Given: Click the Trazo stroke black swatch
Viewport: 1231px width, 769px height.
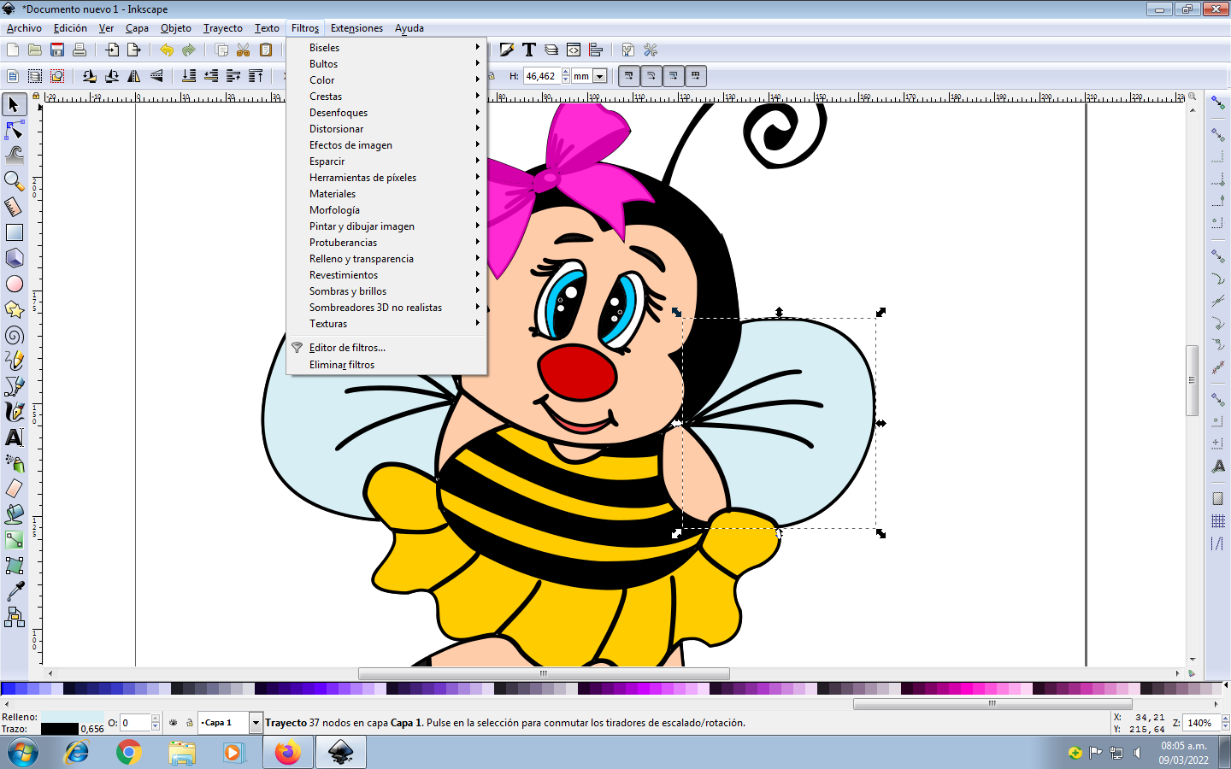Looking at the screenshot, I should point(60,729).
